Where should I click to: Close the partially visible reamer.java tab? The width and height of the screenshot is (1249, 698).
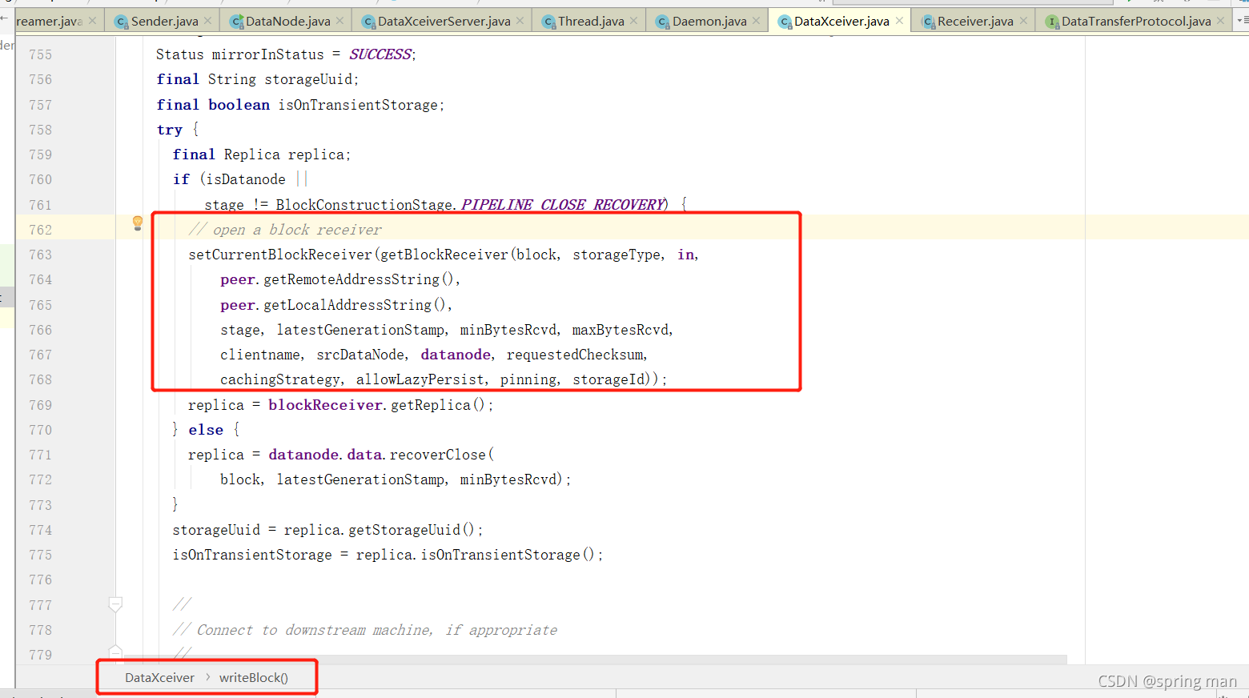[92, 21]
